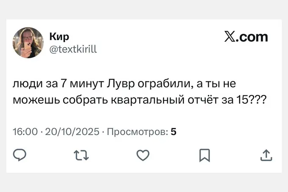Repost the tweet using the arrows icon

tap(82, 155)
